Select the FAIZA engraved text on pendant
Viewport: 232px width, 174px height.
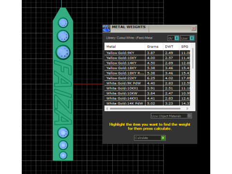coord(63,93)
